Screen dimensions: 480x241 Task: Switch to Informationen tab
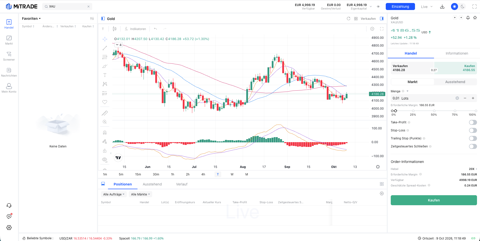tap(457, 53)
